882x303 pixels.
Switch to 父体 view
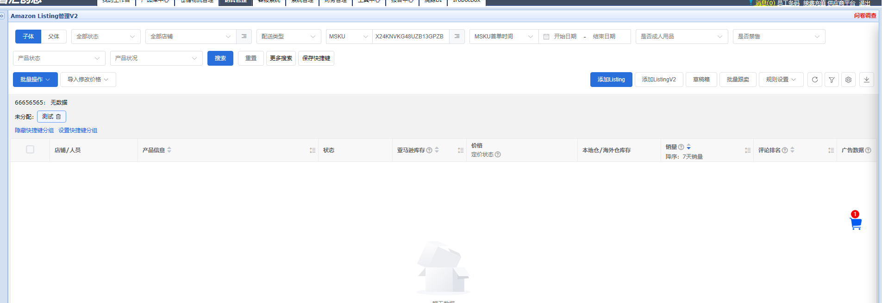pyautogui.click(x=54, y=37)
